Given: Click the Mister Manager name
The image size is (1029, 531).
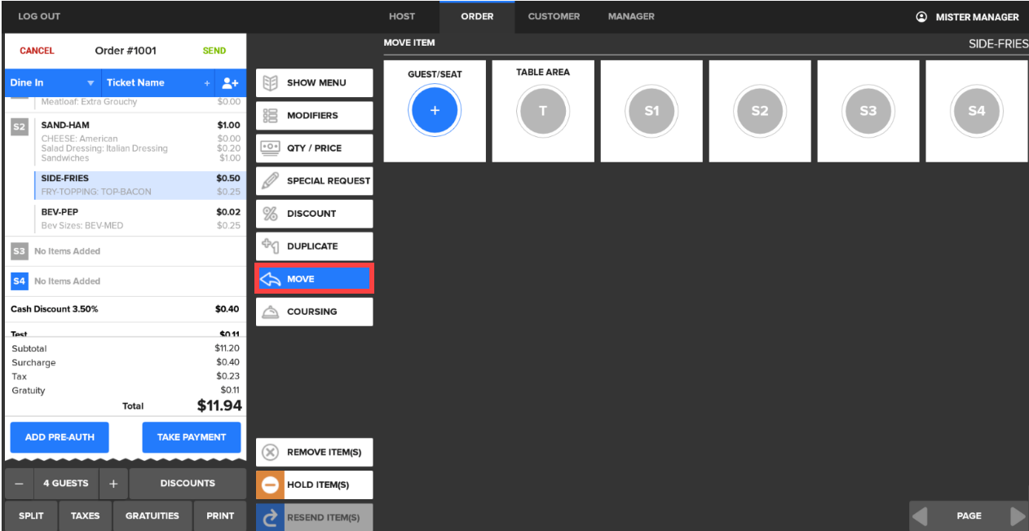Looking at the screenshot, I should [x=977, y=16].
